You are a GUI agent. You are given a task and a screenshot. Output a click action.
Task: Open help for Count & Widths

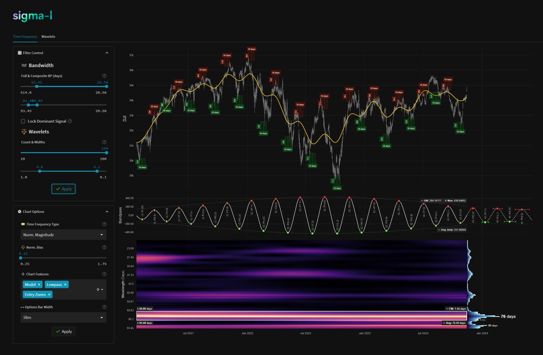(x=105, y=142)
